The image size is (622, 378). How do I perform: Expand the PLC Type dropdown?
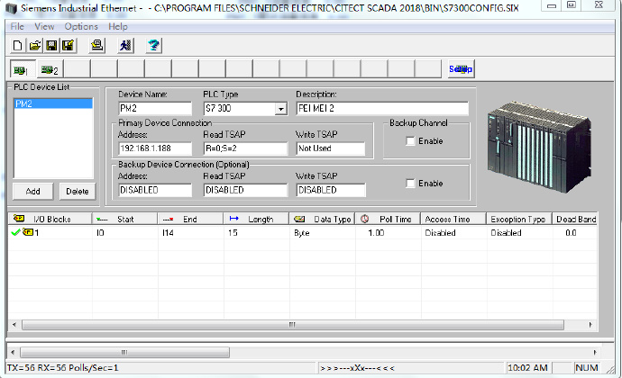point(281,109)
